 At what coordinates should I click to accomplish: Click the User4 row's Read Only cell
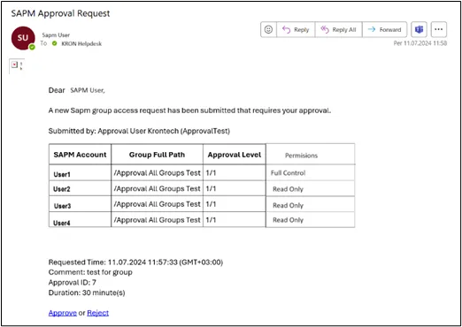tap(311, 220)
